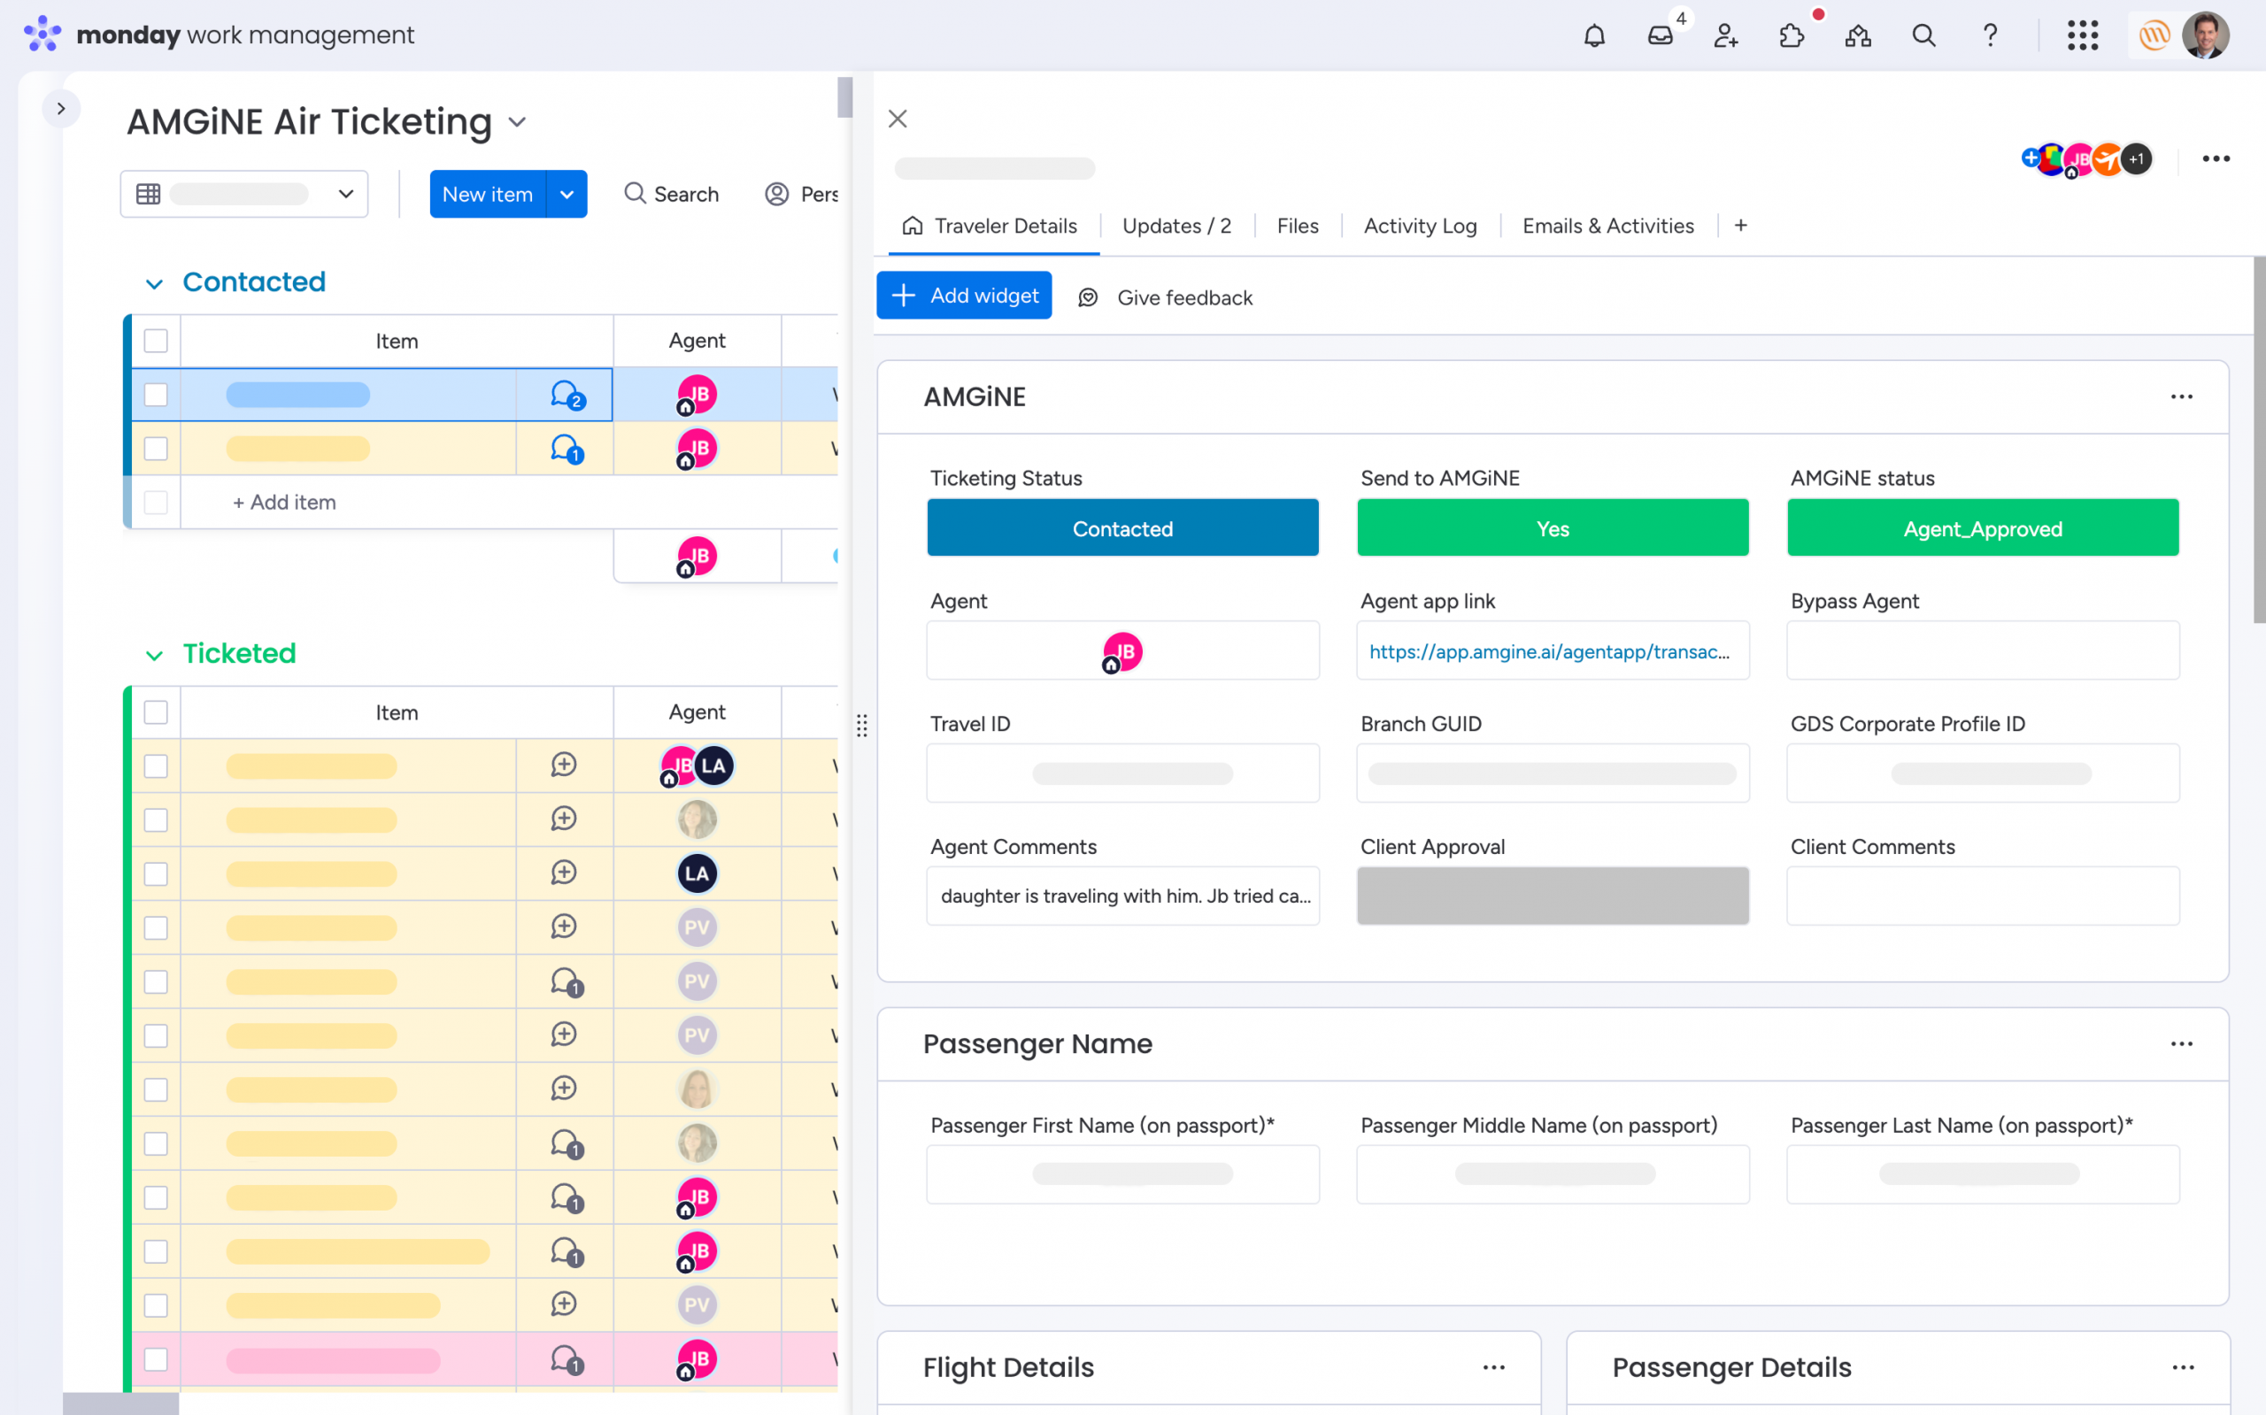Click the item subscribers avatars
The image size is (2266, 1415).
coord(2086,159)
